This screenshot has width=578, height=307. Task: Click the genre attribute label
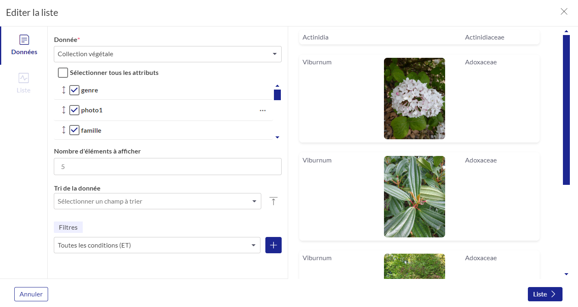coord(89,90)
